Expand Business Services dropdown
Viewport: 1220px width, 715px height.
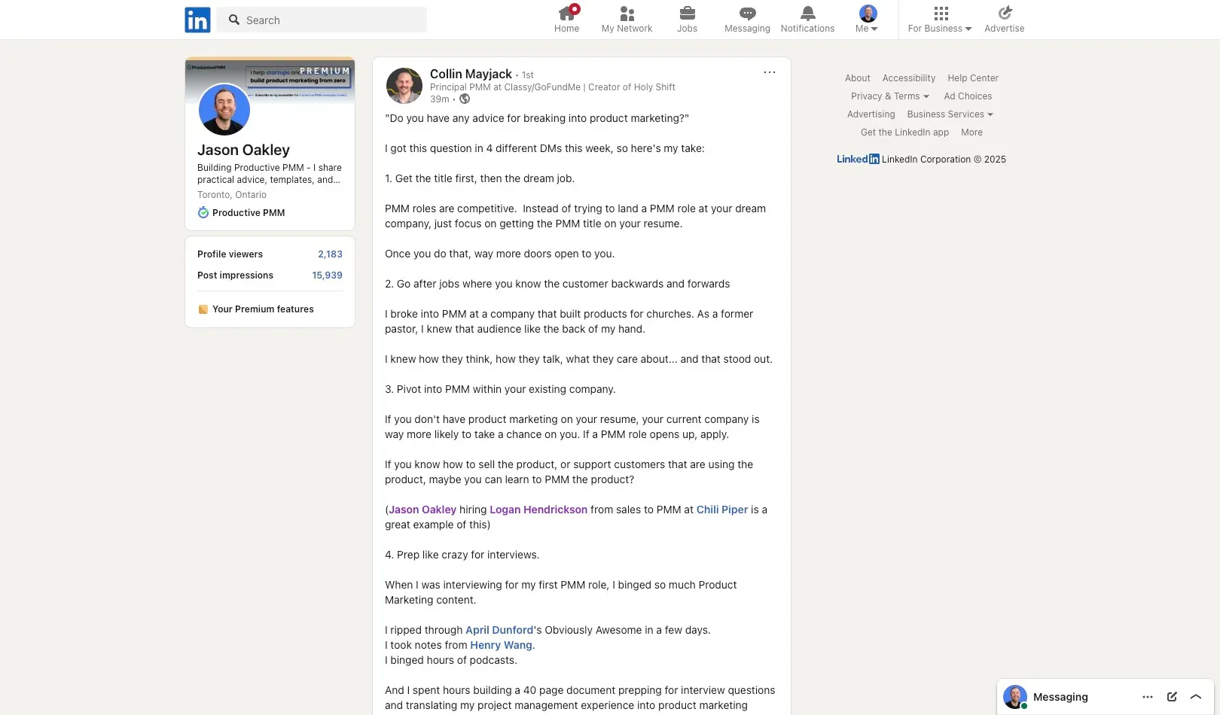click(950, 114)
